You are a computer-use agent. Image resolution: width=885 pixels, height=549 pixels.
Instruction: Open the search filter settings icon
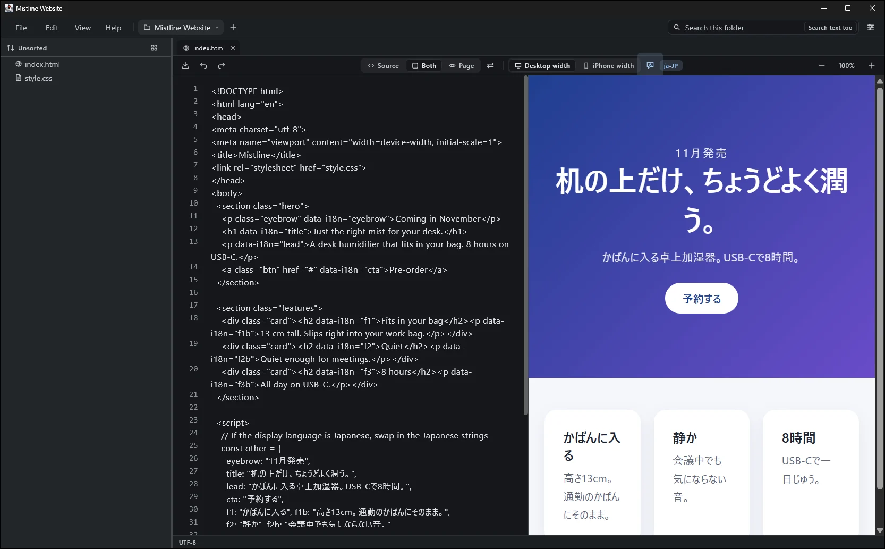click(x=871, y=27)
